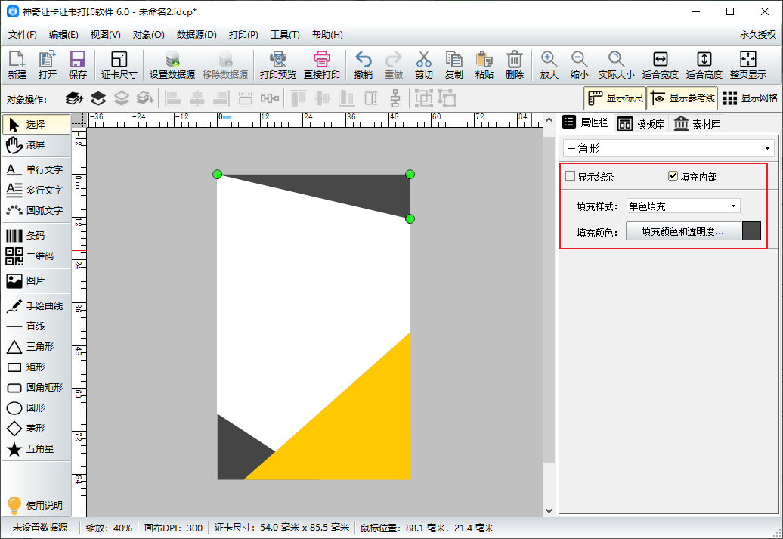This screenshot has height=539, width=783.
Task: Select the 直线 line tool
Action: point(36,327)
